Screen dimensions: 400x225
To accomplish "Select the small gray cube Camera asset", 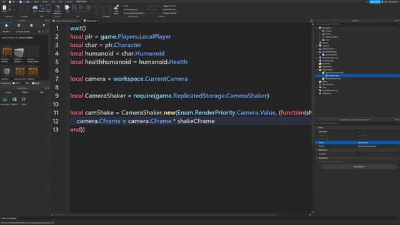I will [x=7, y=72].
